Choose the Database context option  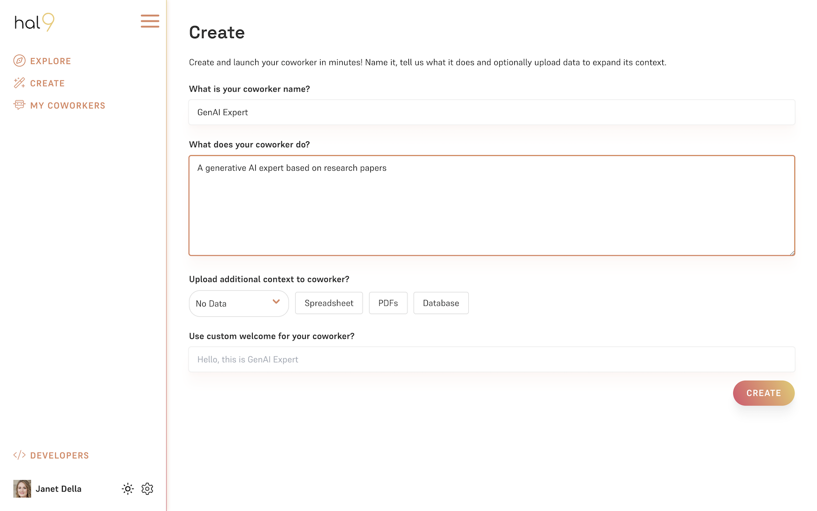(441, 303)
